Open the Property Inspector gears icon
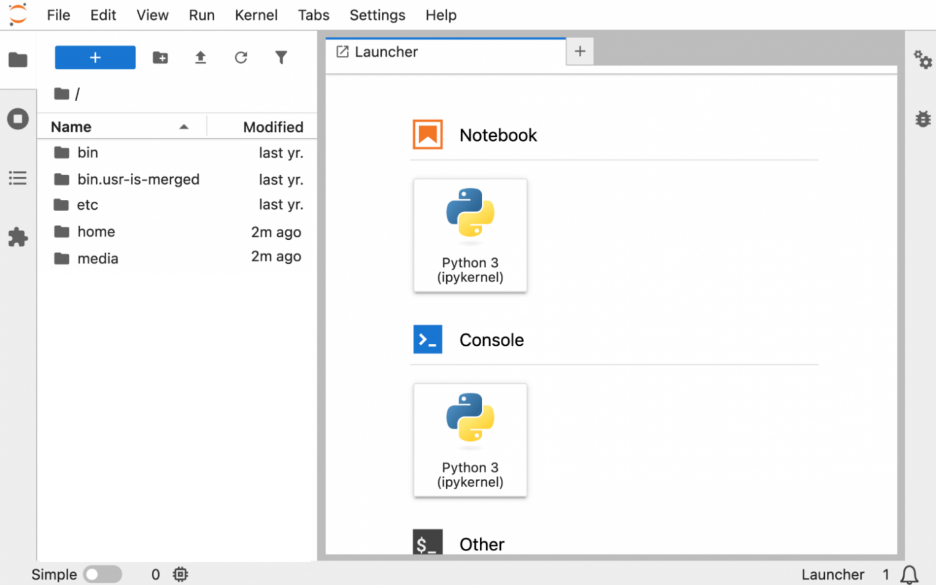The width and height of the screenshot is (936, 585). 922,59
